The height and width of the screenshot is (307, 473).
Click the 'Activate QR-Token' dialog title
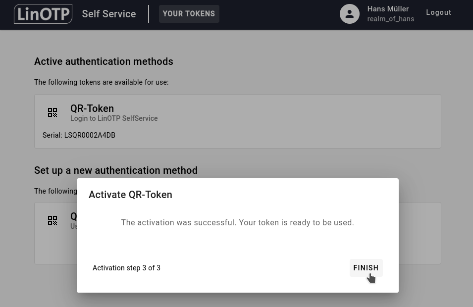point(130,195)
